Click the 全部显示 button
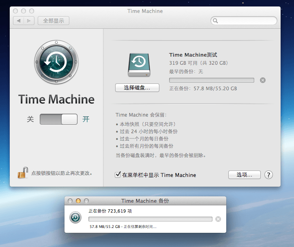 coord(54,21)
